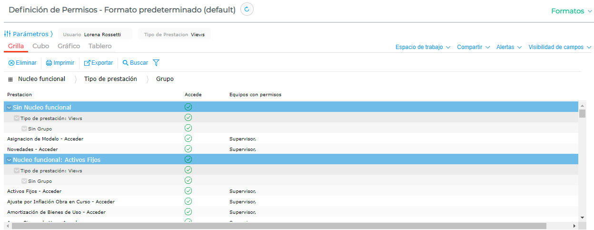Click the Eliminar delete icon
This screenshot has height=230, width=594.
[11, 63]
